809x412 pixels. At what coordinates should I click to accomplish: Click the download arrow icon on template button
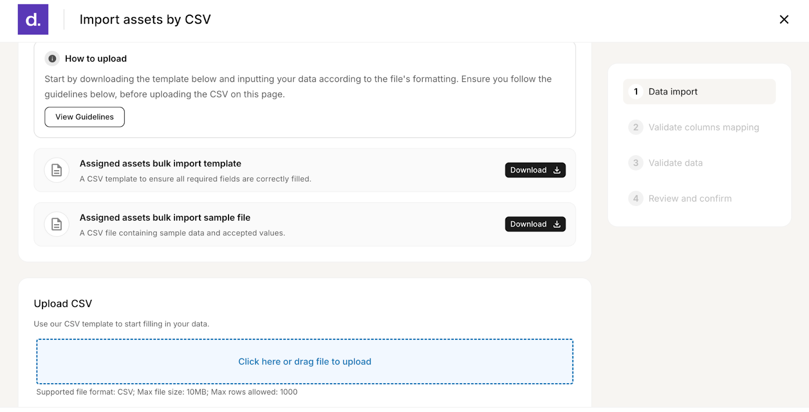557,170
